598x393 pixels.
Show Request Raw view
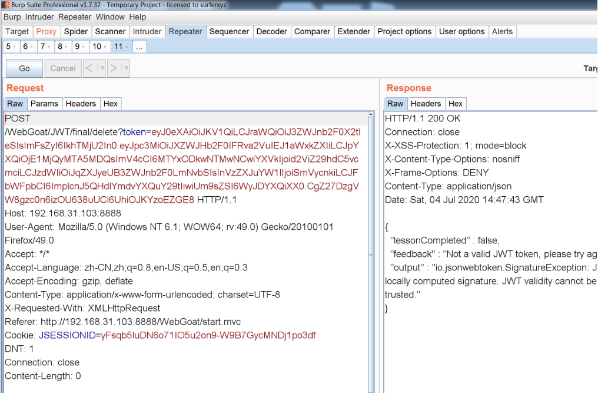pos(15,104)
